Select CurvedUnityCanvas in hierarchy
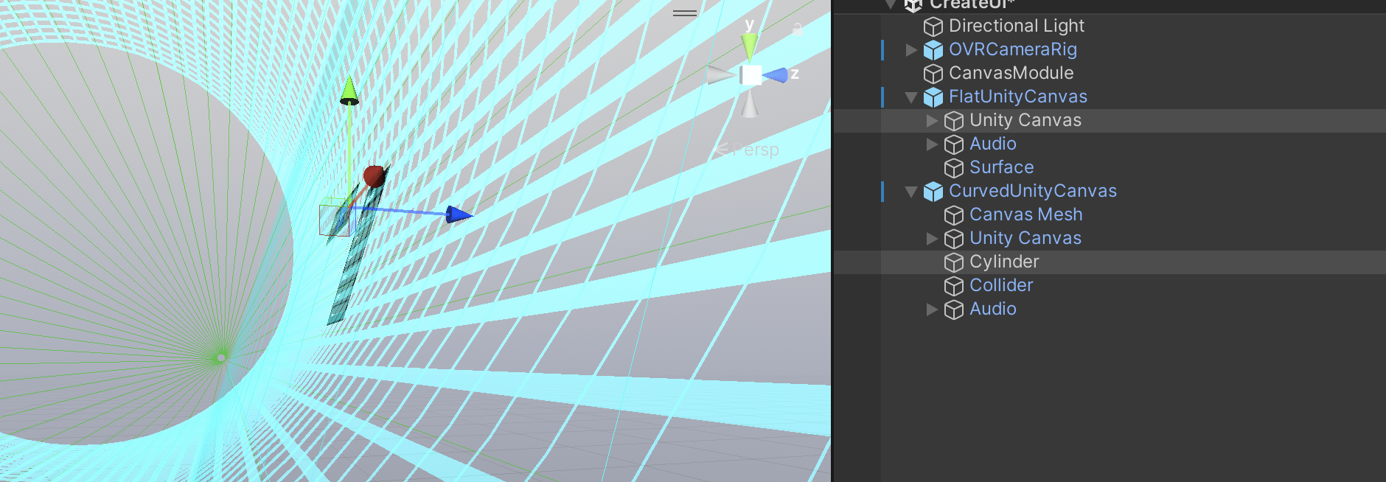Screen dimensions: 1386x482 [1033, 191]
